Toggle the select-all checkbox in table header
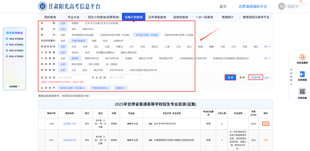 (x=41, y=113)
